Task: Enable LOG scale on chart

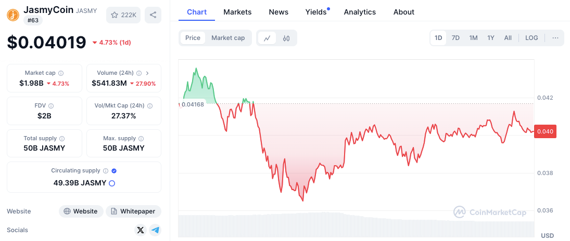Action: pyautogui.click(x=531, y=38)
